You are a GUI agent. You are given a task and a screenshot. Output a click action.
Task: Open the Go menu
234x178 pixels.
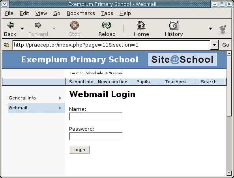click(57, 13)
